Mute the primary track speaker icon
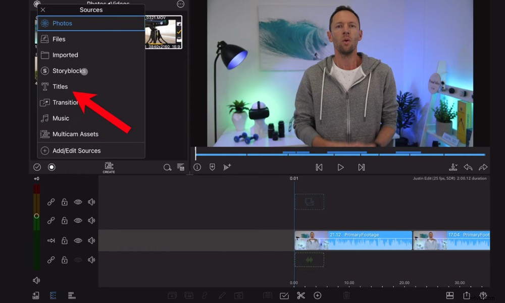 pos(91,240)
